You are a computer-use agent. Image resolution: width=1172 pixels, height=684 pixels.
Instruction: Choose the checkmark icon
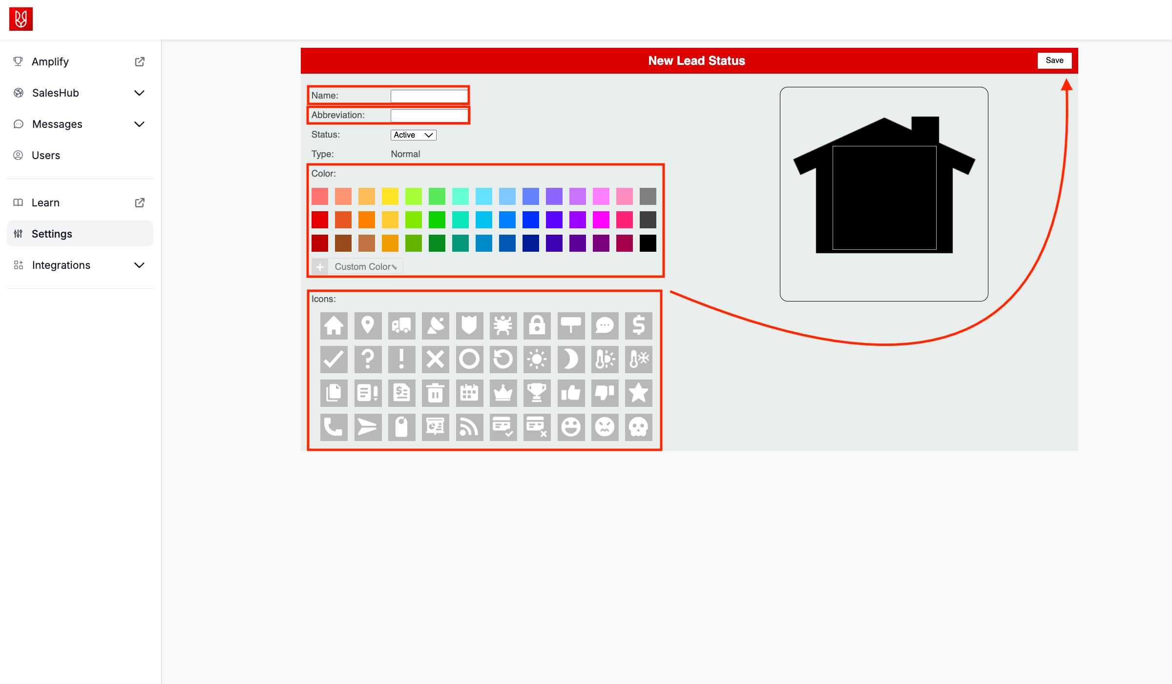tap(334, 360)
